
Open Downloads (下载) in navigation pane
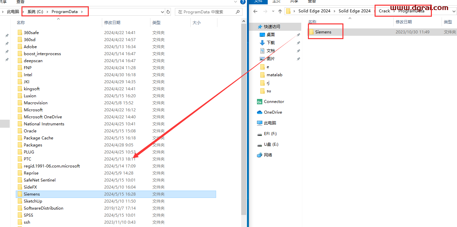(271, 42)
